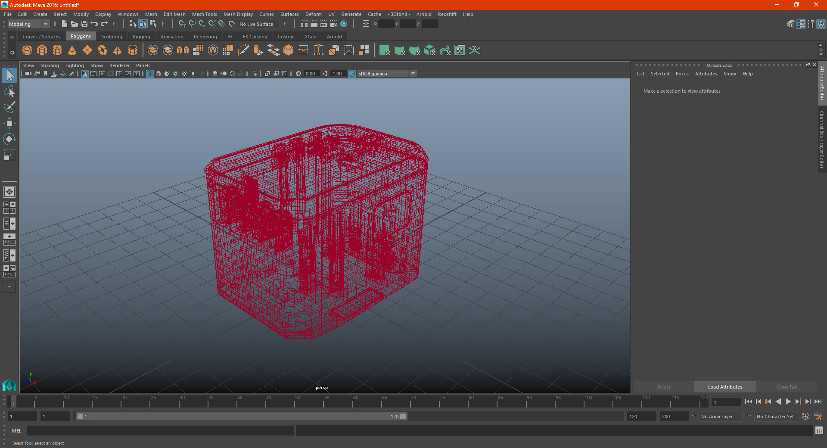Click the Mirror geometry shelf icon
This screenshot has height=448, width=827.
click(183, 50)
